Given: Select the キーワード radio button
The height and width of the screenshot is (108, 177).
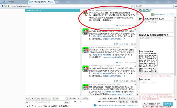Looking at the screenshot, I should (27, 106).
